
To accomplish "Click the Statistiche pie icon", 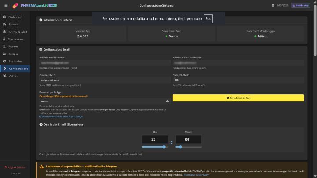I will [4, 62].
